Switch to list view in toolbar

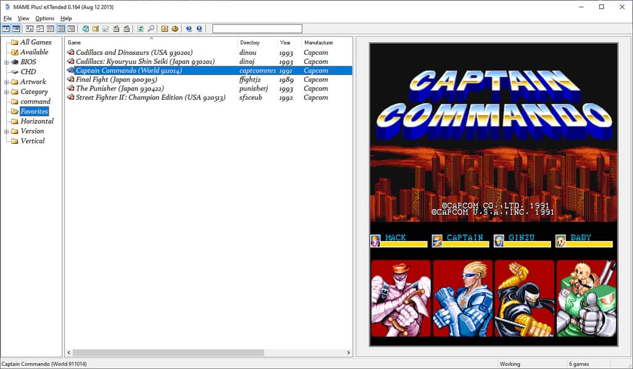coord(50,29)
